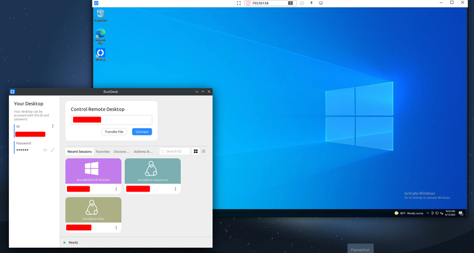The height and width of the screenshot is (253, 474).
Task: Click the network icon in remote taskbar
Action: click(x=437, y=213)
